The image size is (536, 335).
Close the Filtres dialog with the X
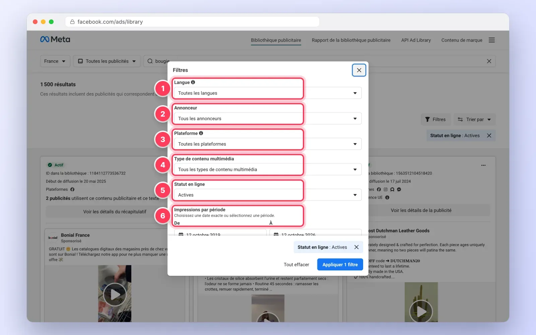359,70
